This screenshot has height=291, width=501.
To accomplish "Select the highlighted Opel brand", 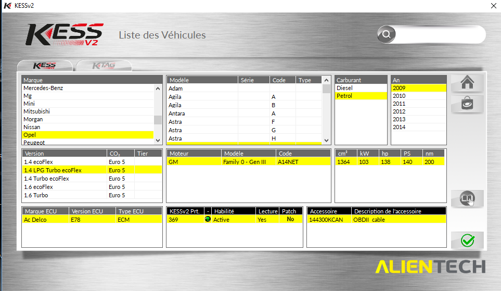I will pos(88,135).
